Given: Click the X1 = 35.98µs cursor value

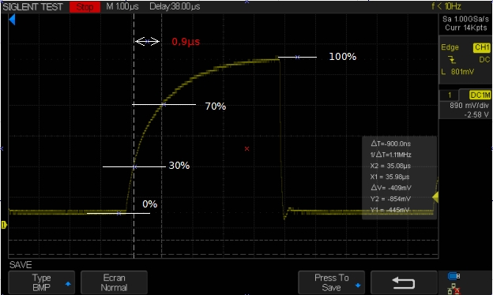Looking at the screenshot, I should pos(390,177).
